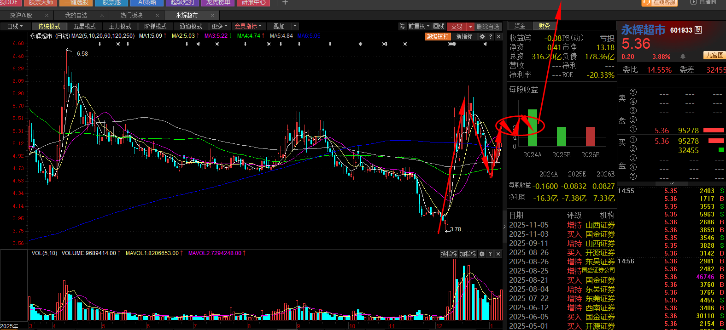The image size is (726, 330).
Task: Open help for the volume indicator
Action: point(490,254)
